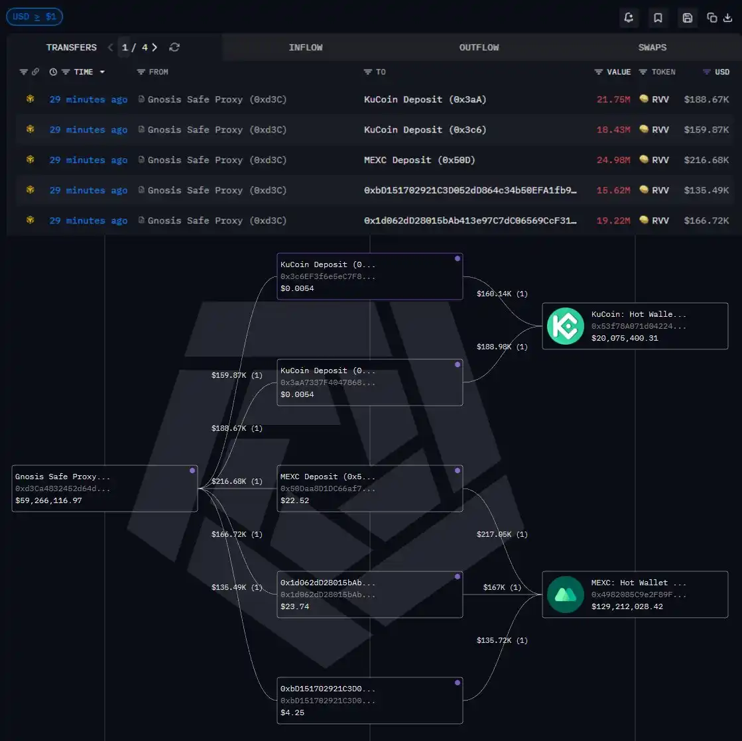Click the download icon
This screenshot has height=741, width=742.
click(728, 18)
